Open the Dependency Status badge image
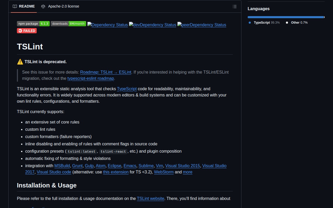Viewport: 333px width, 208px height. pyautogui.click(x=107, y=25)
